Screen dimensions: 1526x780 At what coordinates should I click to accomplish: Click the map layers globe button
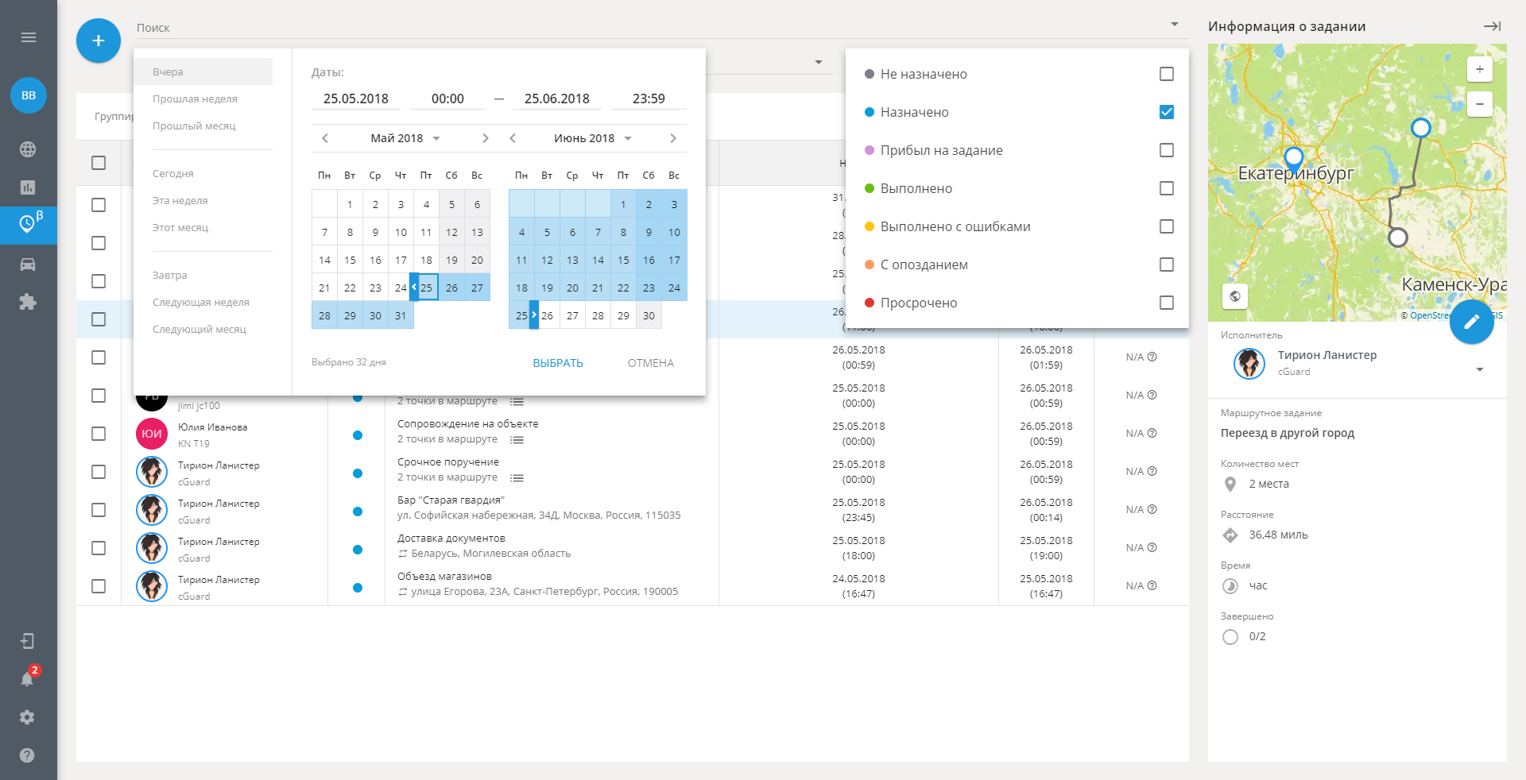[x=1234, y=296]
